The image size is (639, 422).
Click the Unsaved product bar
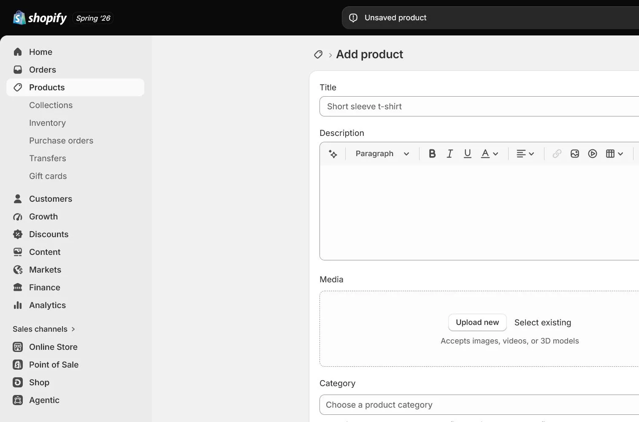[490, 18]
